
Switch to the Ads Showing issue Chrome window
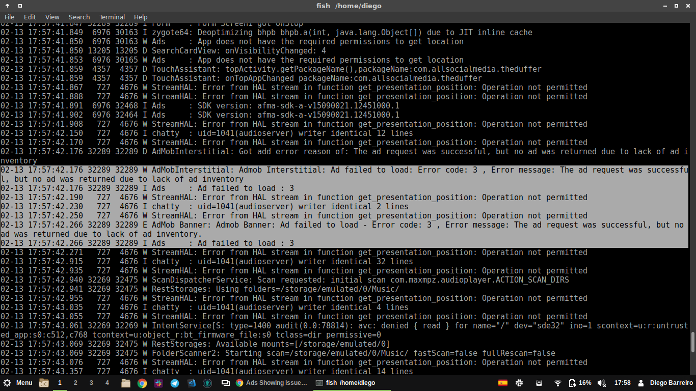point(272,383)
